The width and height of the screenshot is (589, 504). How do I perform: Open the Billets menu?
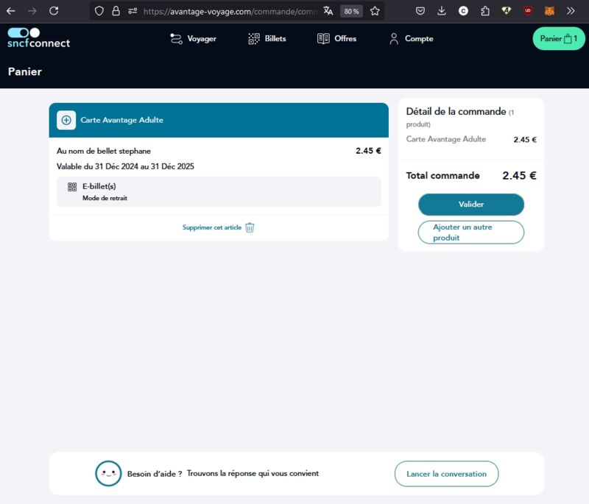point(267,39)
